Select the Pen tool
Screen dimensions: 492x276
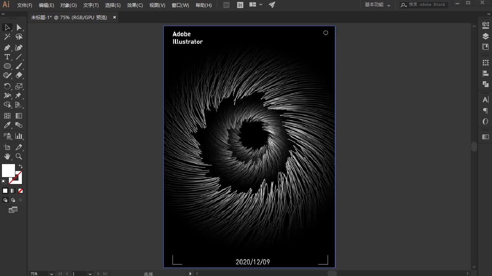[7, 48]
